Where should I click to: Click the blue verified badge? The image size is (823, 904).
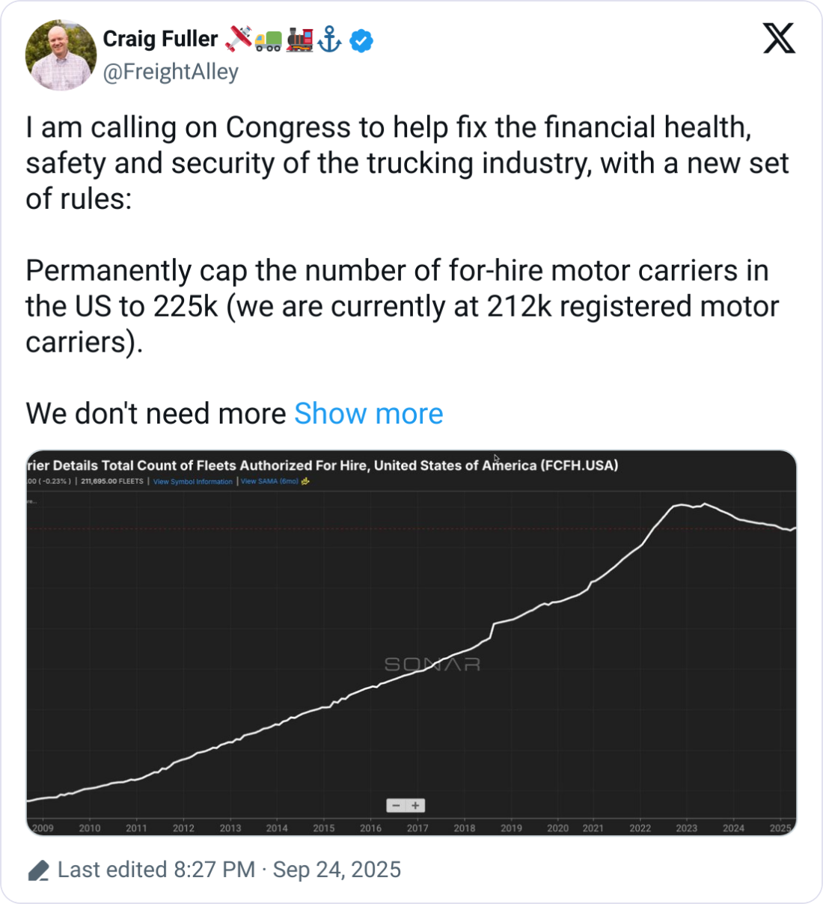pos(361,40)
